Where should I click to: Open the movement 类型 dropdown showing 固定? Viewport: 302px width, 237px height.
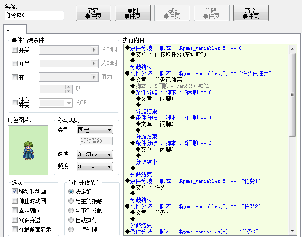[x=95, y=130]
